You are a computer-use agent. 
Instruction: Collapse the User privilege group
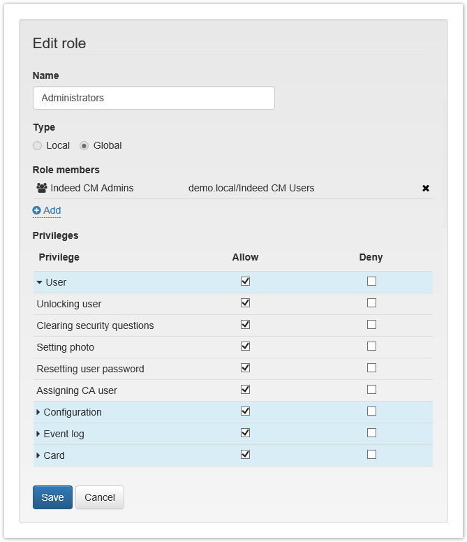pos(39,282)
